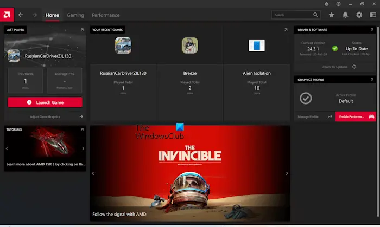Click the AMD logo icon
380x227 pixels.
click(7, 15)
